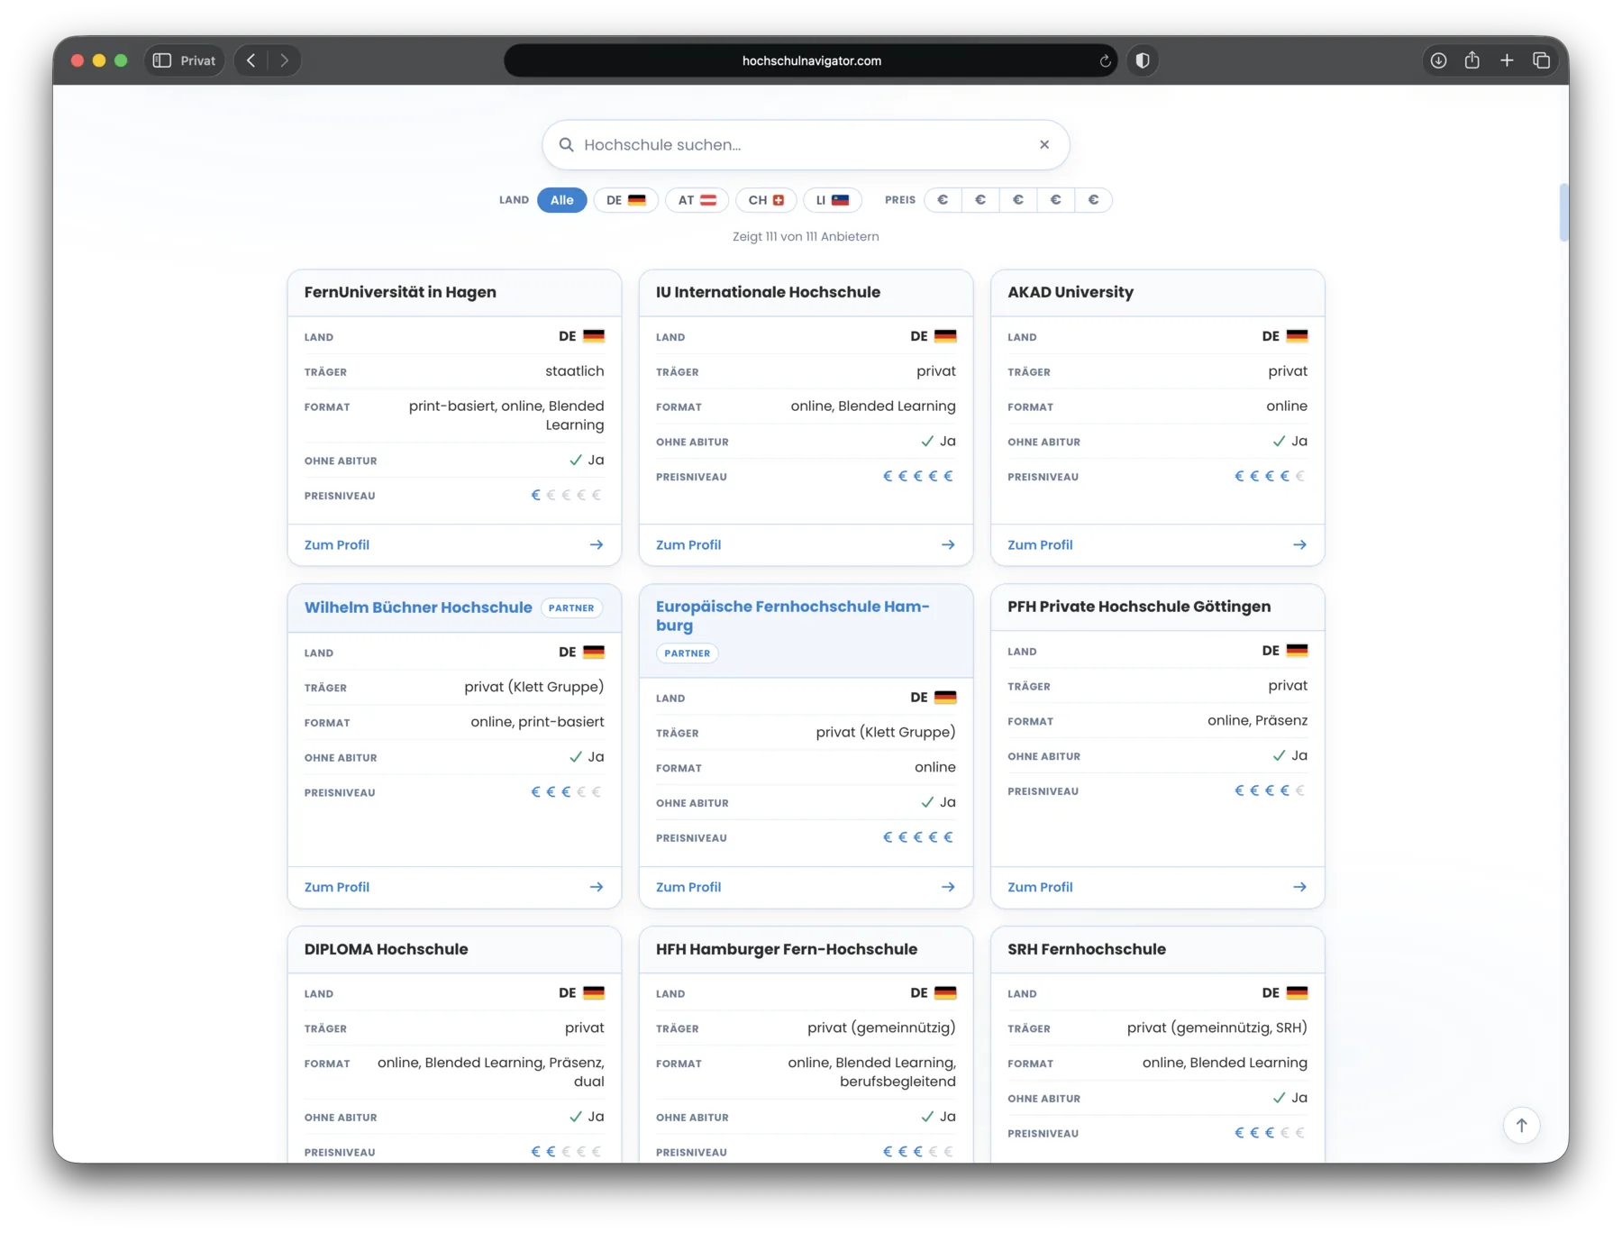Image resolution: width=1622 pixels, height=1233 pixels.
Task: Click the PFH Private Hochschule Göttingen heading
Action: (x=1139, y=607)
